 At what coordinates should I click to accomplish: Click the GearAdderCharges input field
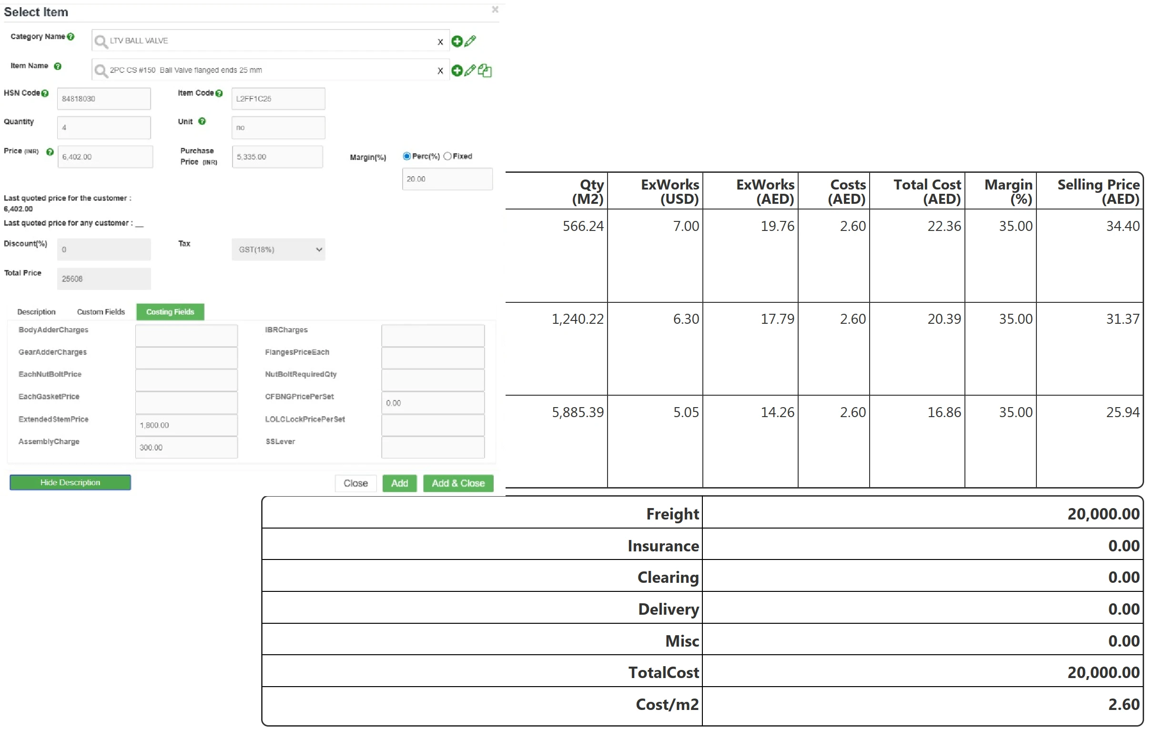click(187, 358)
